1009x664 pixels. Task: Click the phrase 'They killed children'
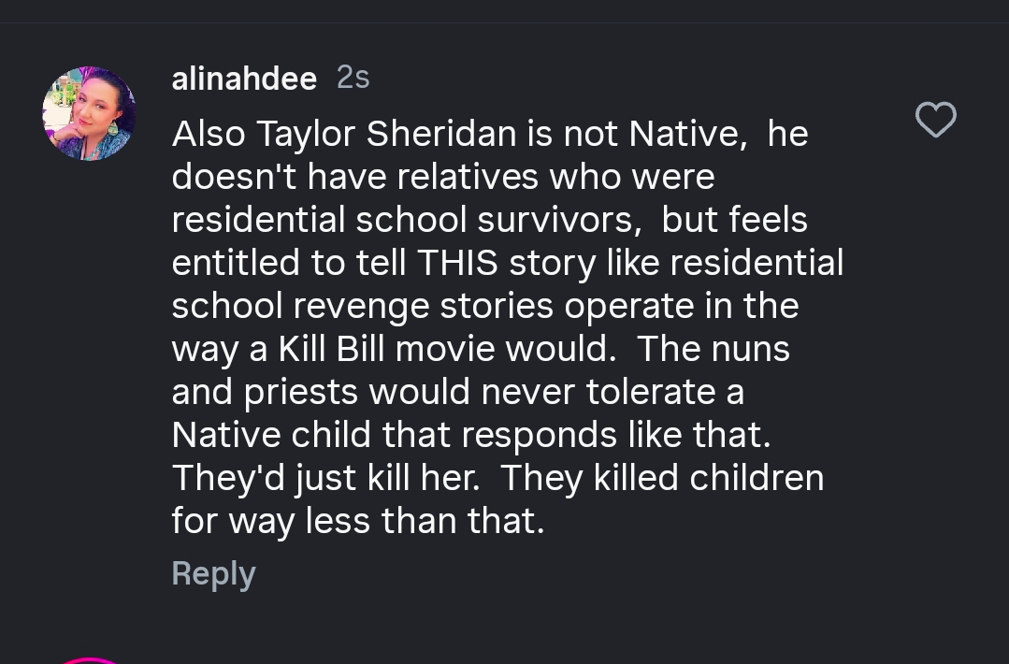pyautogui.click(x=662, y=478)
